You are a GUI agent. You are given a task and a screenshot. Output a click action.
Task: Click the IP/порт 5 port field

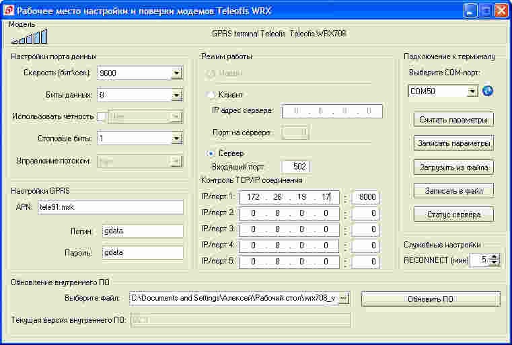point(365,262)
